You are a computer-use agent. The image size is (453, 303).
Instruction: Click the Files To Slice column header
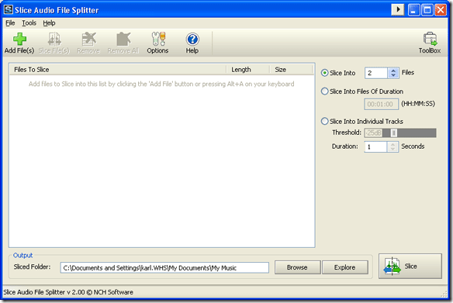[x=118, y=70]
